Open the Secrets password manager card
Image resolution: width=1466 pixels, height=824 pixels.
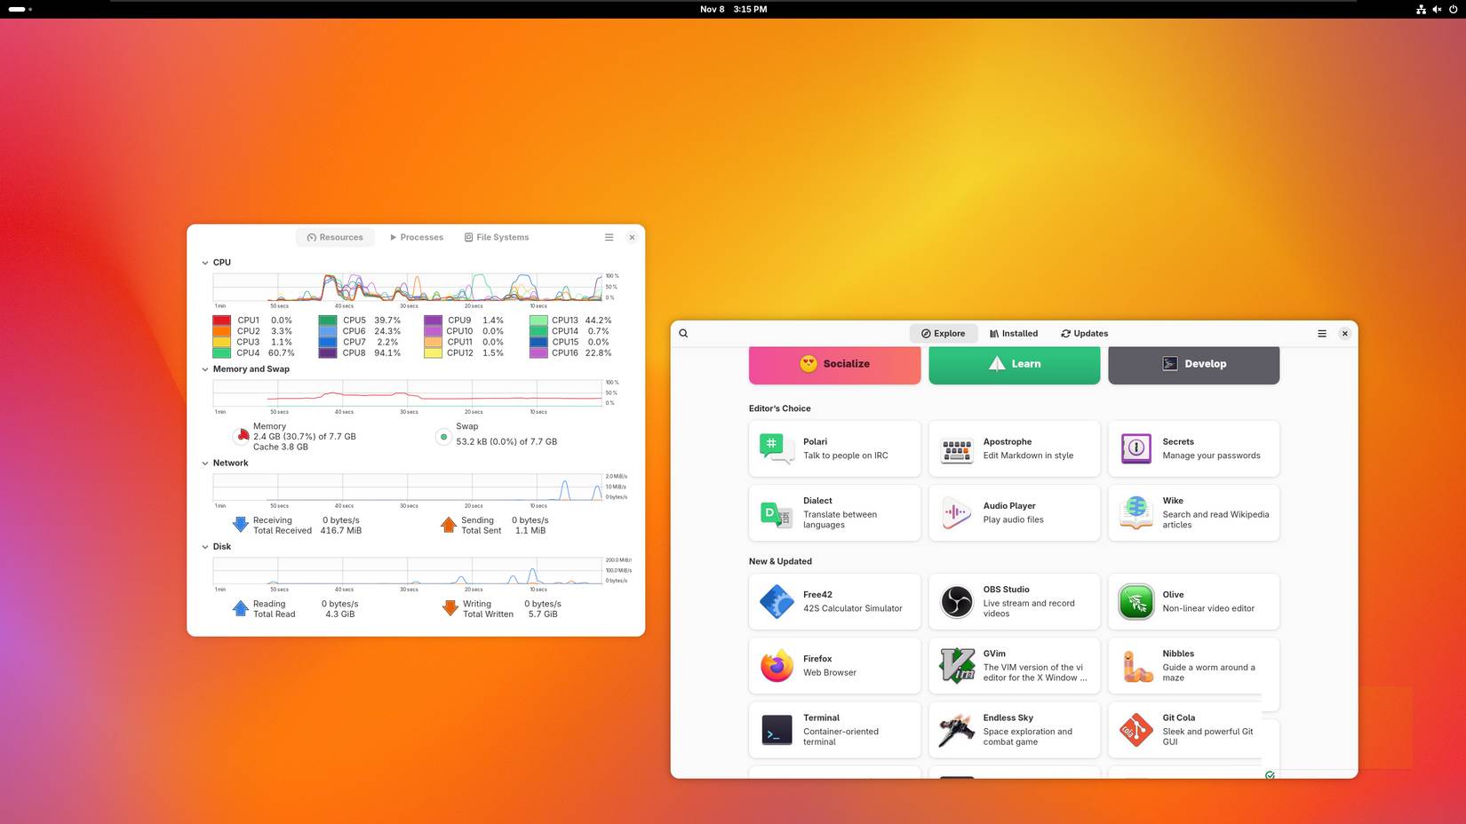tap(1193, 448)
